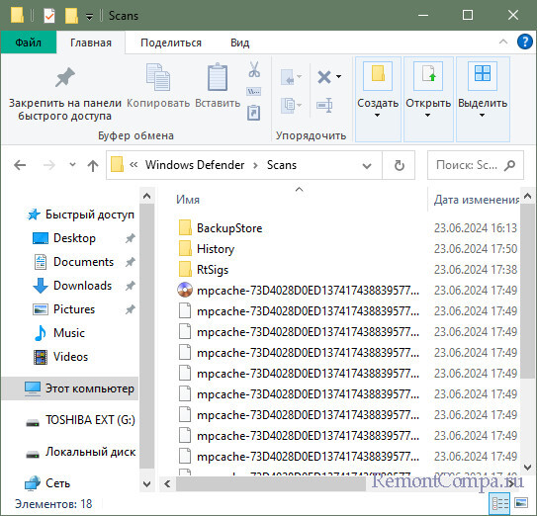Click the horizontal scrollbar left arrow

[167, 484]
